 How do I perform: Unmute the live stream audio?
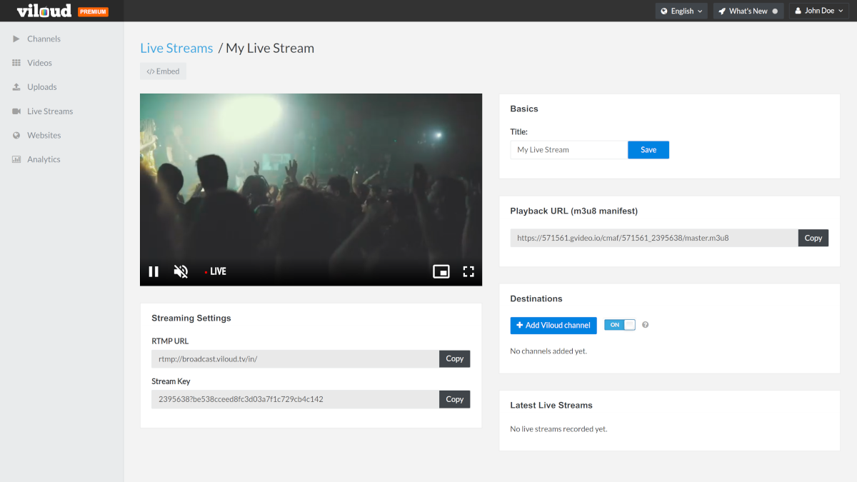click(x=180, y=271)
